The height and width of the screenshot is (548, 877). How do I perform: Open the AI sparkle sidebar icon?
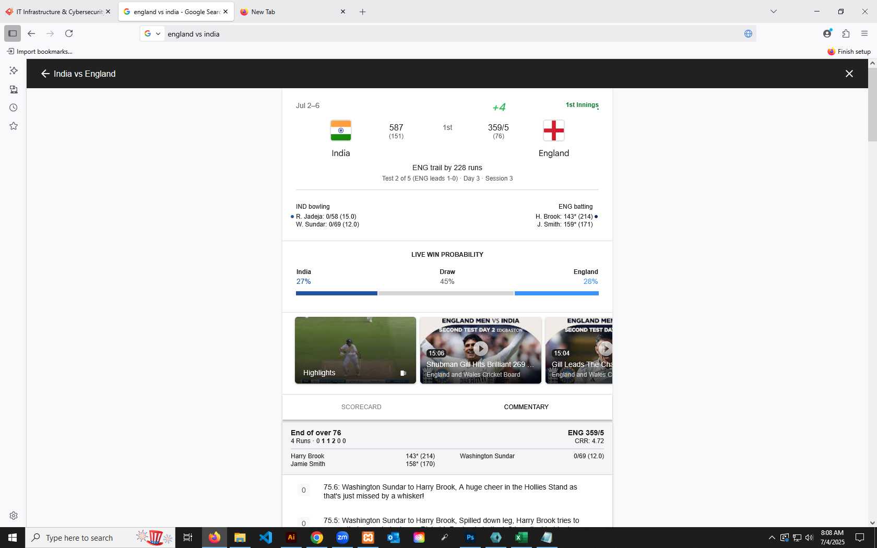pyautogui.click(x=14, y=70)
